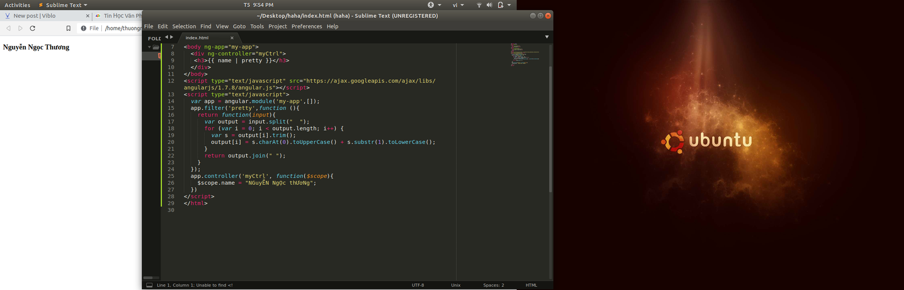
Task: Open the Wi-Fi network indicator
Action: (479, 5)
